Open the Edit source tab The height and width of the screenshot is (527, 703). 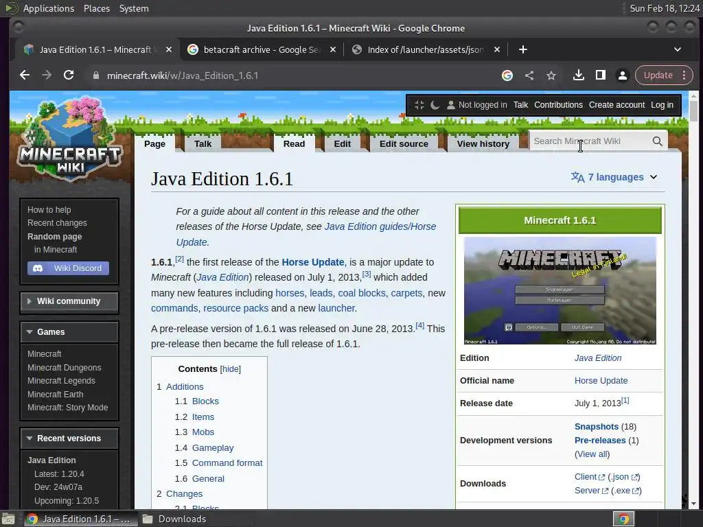(404, 144)
